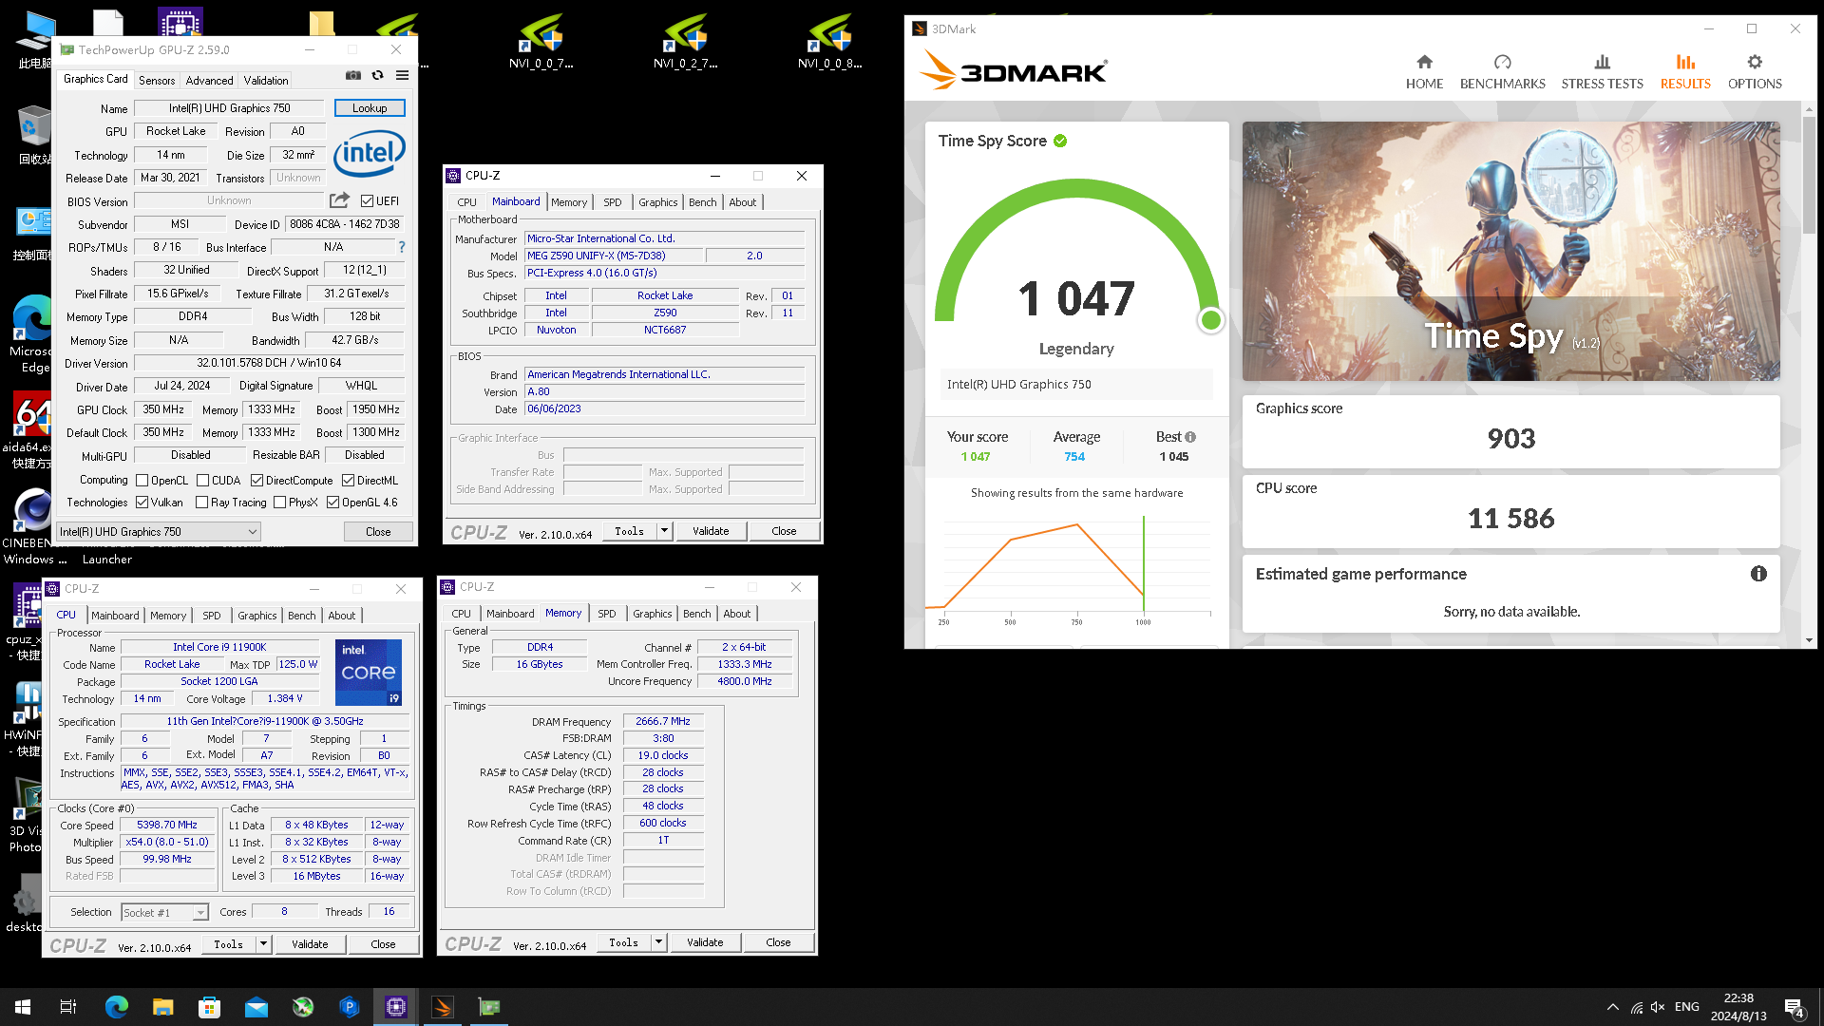Toggle DirectCompute checkbox in GPU-Z

pyautogui.click(x=256, y=481)
